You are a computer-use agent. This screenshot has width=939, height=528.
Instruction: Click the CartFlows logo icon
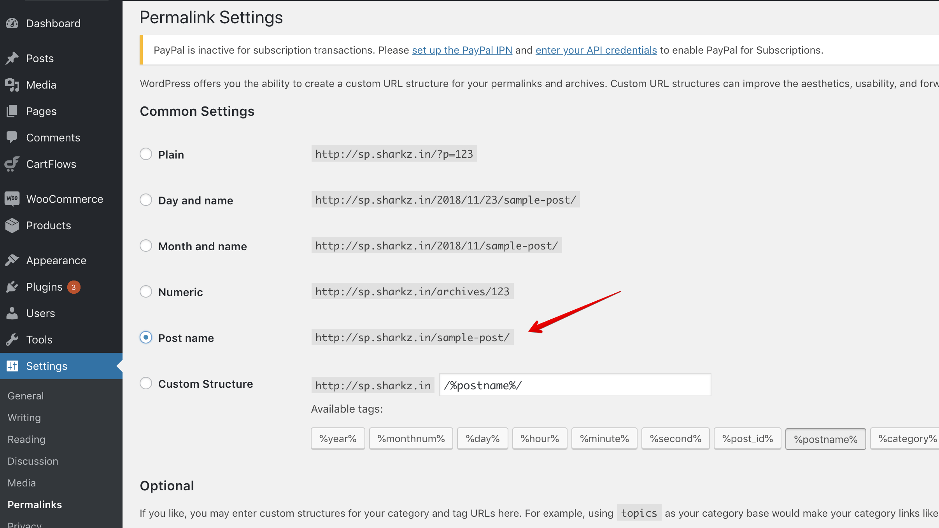click(x=12, y=164)
